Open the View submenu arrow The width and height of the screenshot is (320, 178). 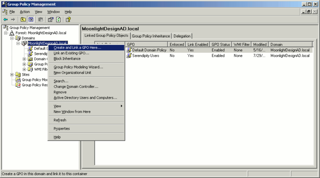tap(122, 106)
